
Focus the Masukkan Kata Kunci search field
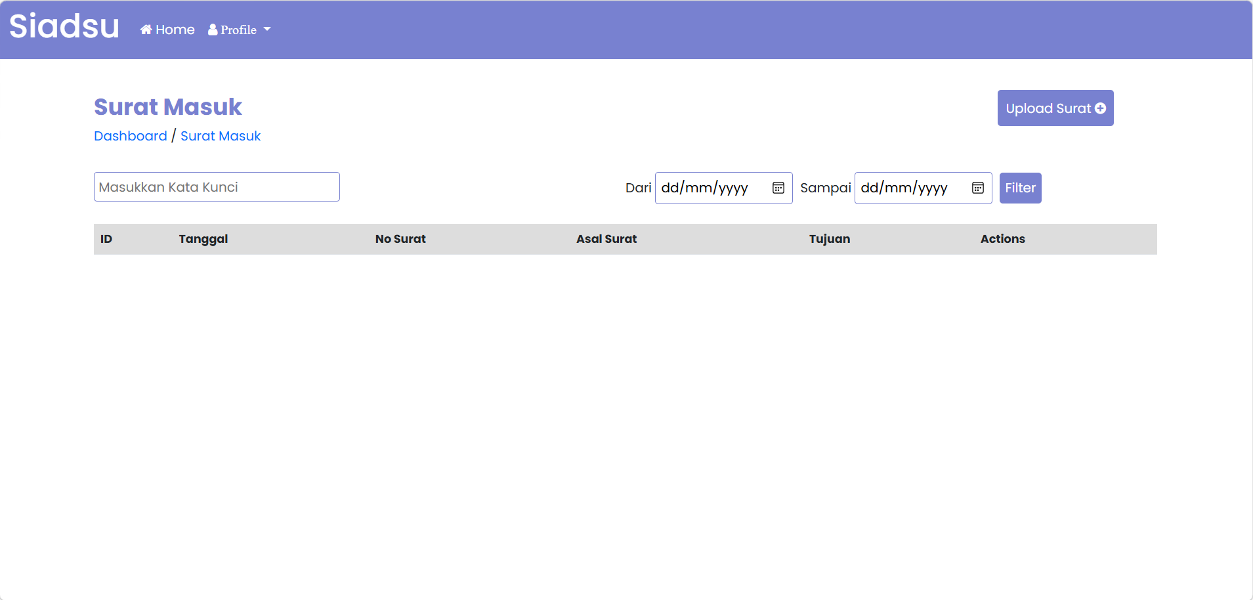(x=217, y=187)
